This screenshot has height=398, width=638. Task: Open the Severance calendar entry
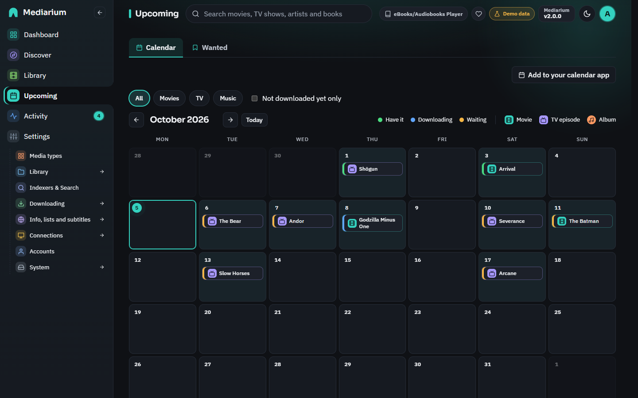point(512,221)
